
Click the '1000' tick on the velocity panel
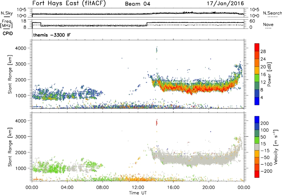click(x=20, y=168)
